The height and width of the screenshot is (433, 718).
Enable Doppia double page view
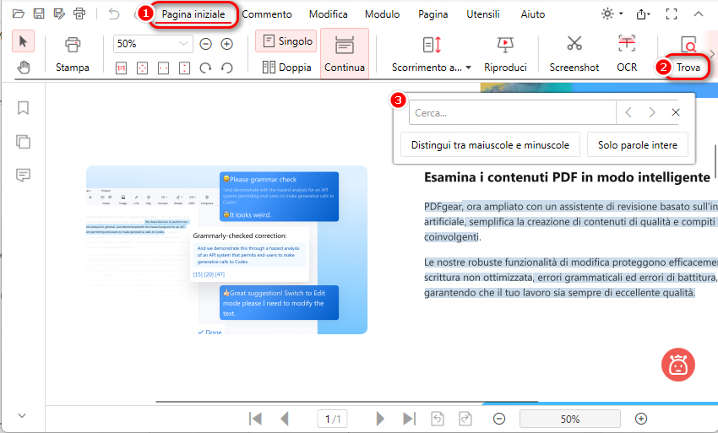(x=286, y=68)
